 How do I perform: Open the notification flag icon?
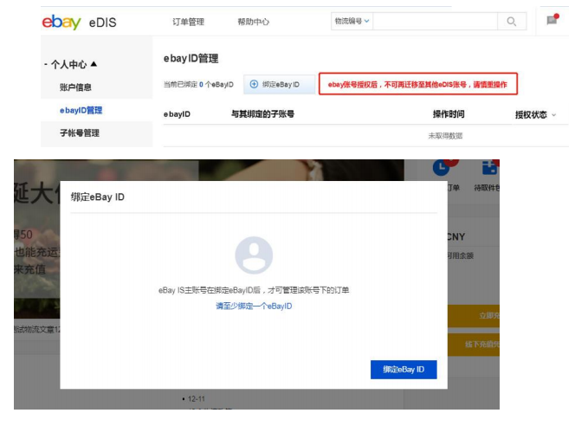pyautogui.click(x=552, y=21)
